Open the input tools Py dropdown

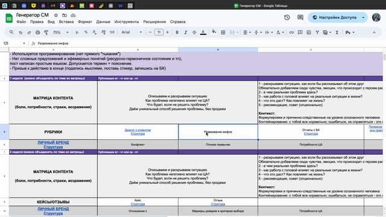pos(350,32)
